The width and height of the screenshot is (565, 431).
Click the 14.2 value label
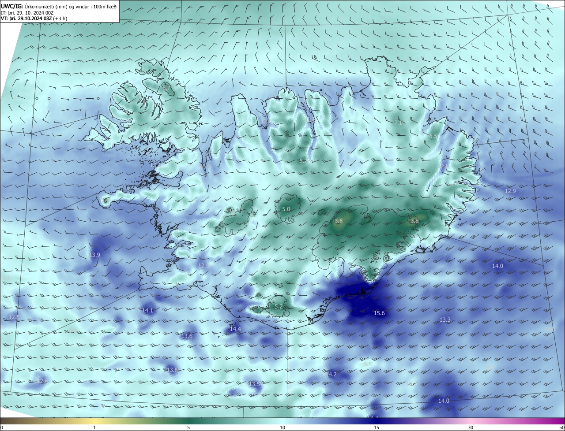[331, 374]
